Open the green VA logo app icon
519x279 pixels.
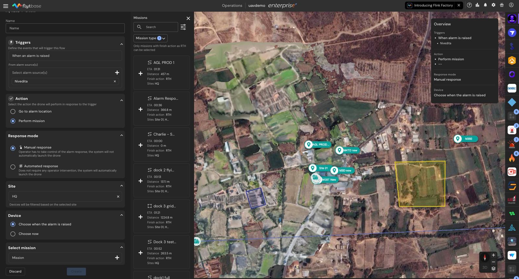[x=512, y=214]
